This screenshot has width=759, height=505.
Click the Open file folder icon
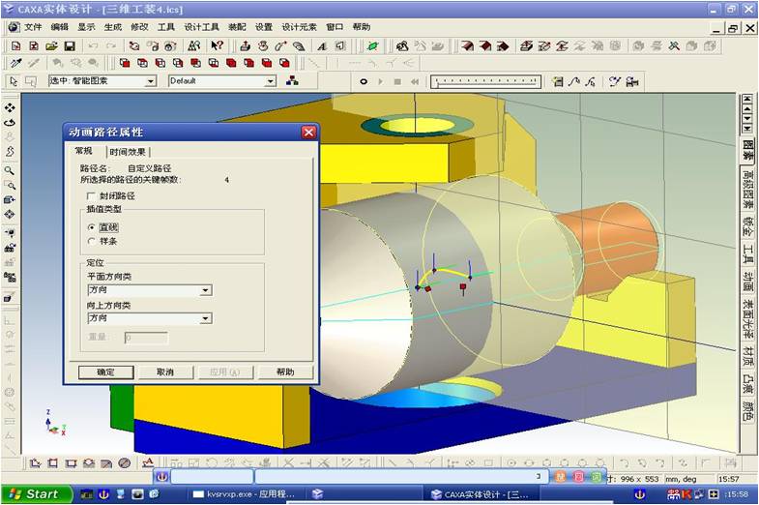pos(51,45)
